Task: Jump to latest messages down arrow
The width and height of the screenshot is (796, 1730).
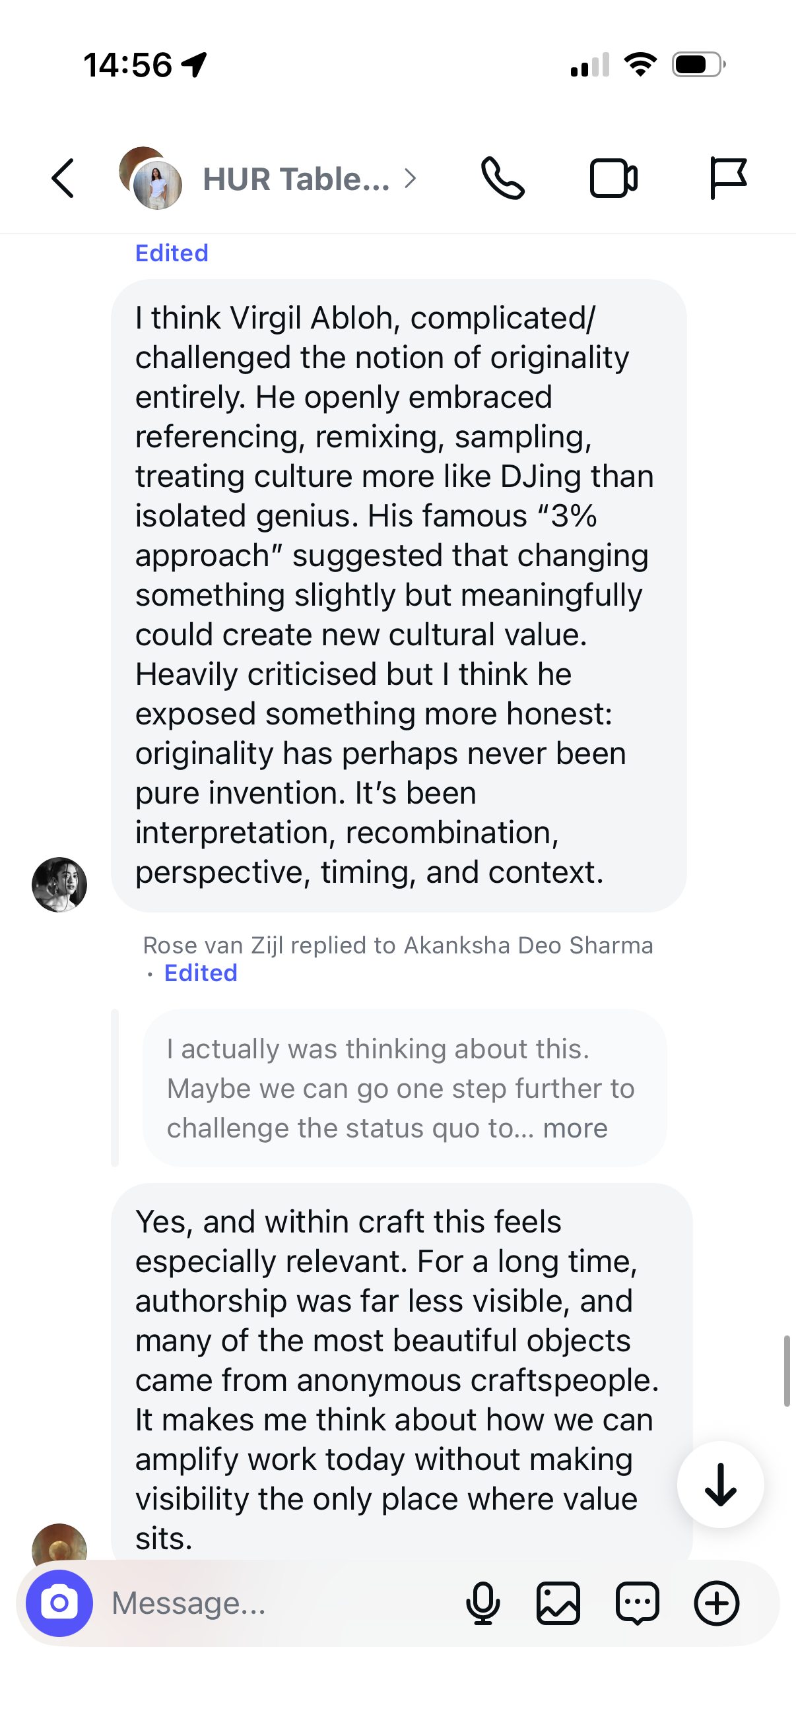Action: 720,1484
